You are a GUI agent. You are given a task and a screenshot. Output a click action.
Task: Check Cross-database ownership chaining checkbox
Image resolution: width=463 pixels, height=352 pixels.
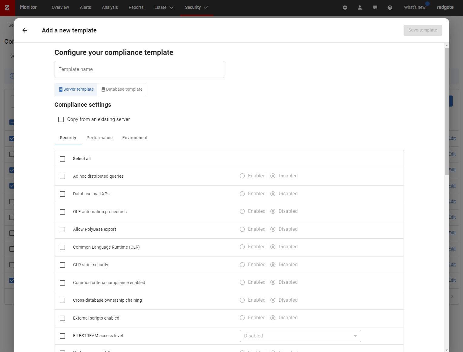[x=62, y=300]
